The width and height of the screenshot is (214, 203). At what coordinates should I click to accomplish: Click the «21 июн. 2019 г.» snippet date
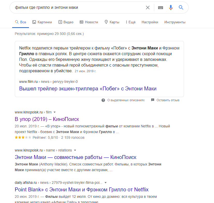(x=85, y=71)
